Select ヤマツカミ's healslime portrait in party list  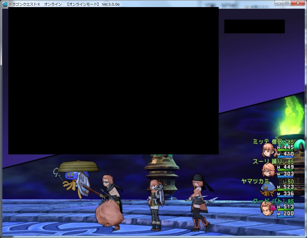coord(268,189)
